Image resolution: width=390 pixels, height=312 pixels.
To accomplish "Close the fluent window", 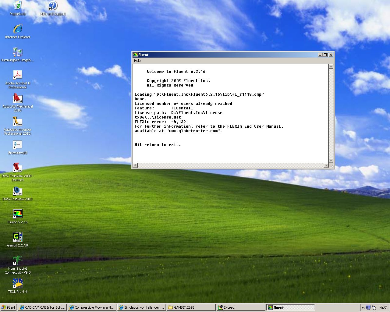I will 331,55.
